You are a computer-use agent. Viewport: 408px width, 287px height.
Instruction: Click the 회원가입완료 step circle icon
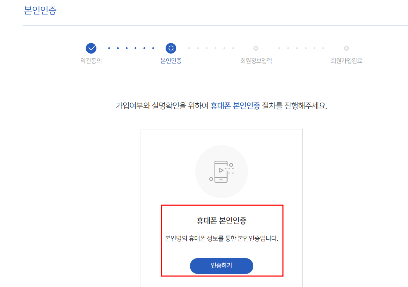click(x=346, y=48)
